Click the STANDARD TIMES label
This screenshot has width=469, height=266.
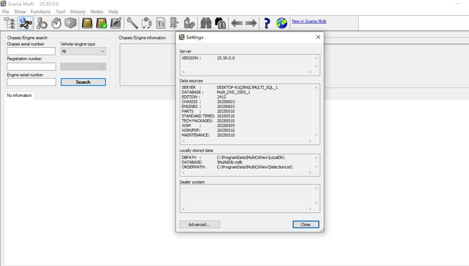coord(199,116)
